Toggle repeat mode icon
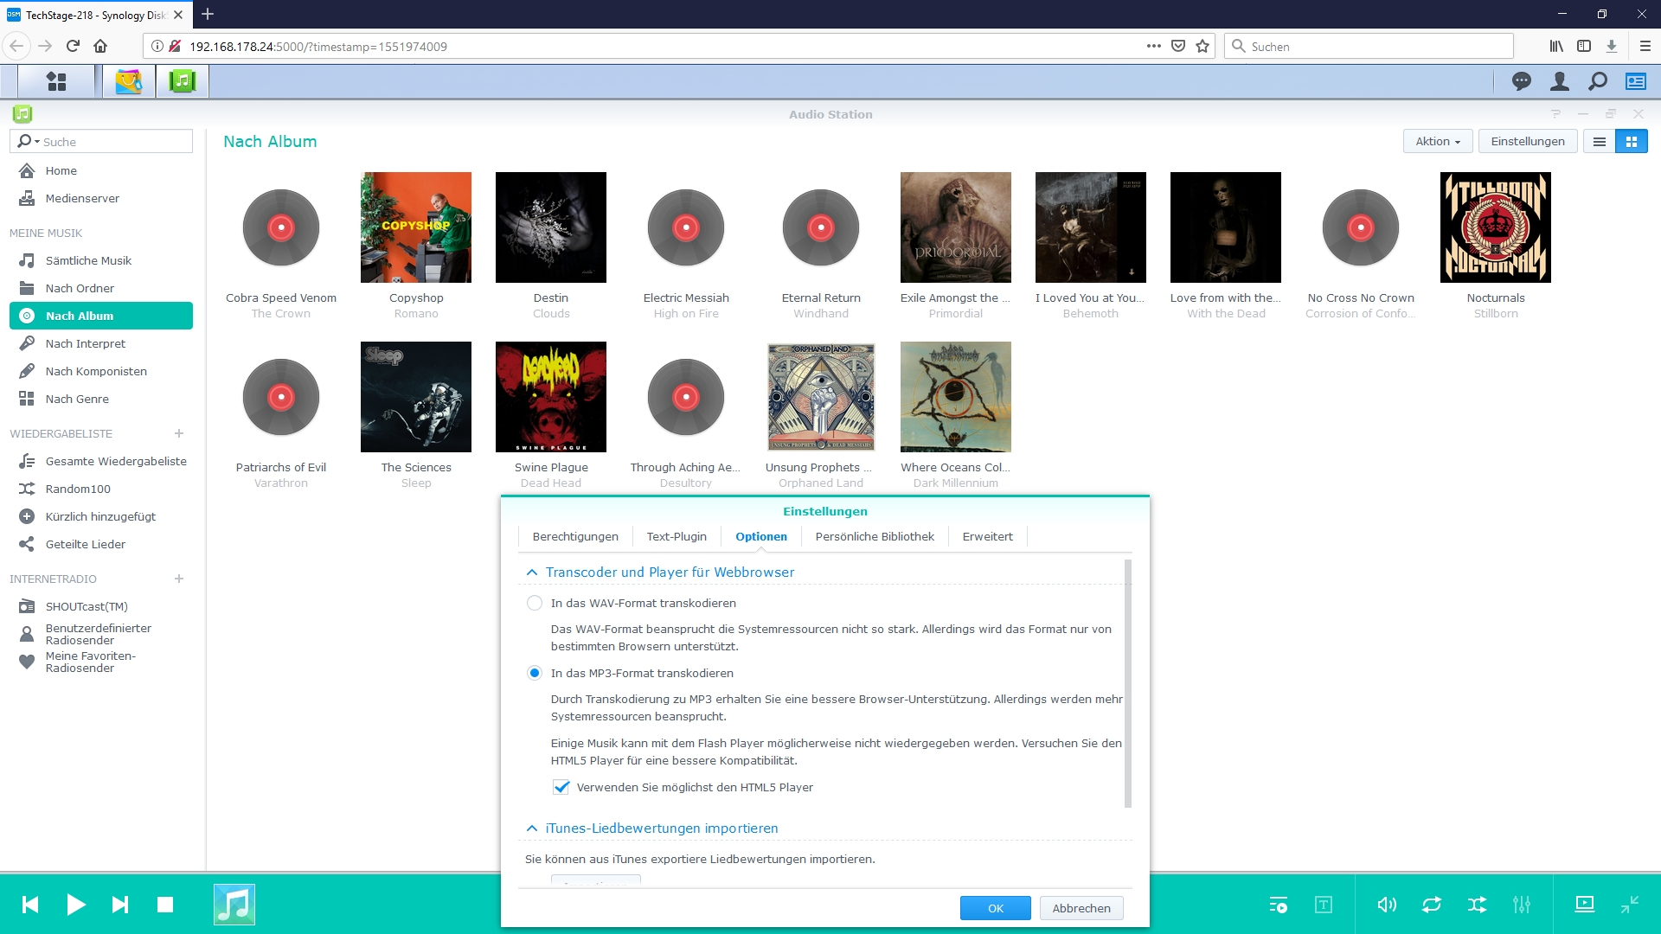The height and width of the screenshot is (934, 1661). point(1432,905)
